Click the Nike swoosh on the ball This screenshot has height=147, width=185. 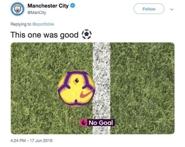pyautogui.click(x=86, y=94)
